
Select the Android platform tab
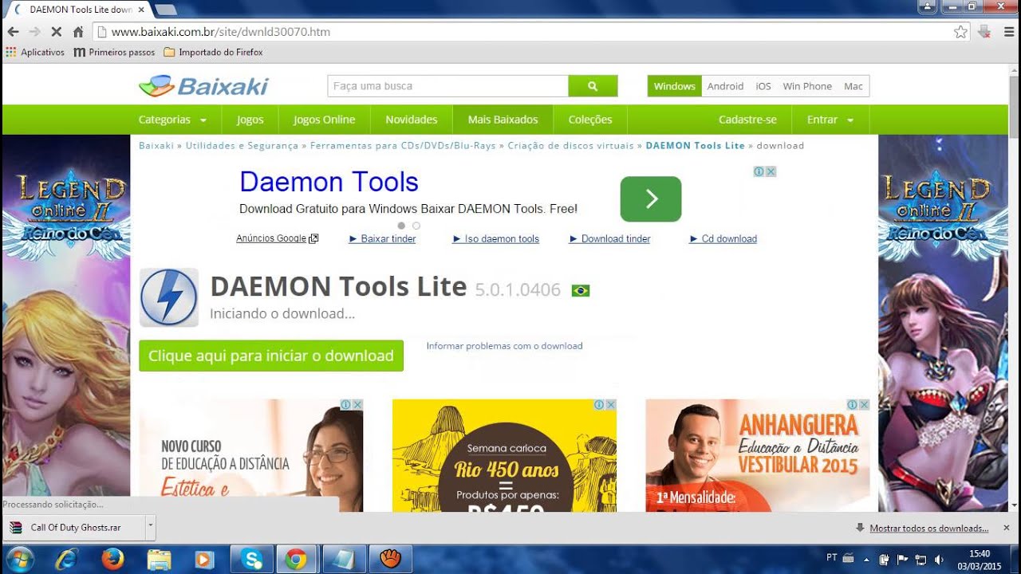pos(725,86)
